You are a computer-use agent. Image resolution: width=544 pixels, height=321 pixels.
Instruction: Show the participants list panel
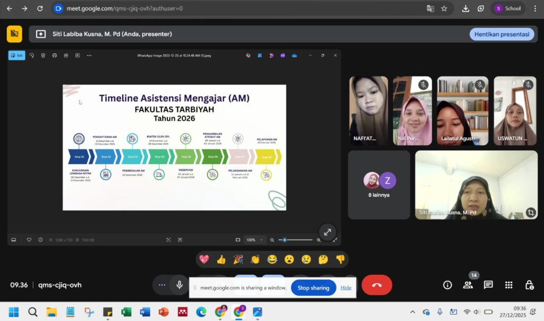pyautogui.click(x=467, y=285)
